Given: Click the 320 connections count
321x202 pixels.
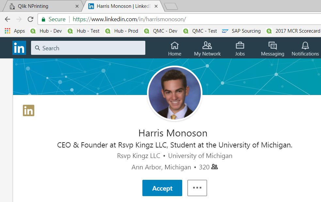Looking at the screenshot, I should [x=204, y=167].
